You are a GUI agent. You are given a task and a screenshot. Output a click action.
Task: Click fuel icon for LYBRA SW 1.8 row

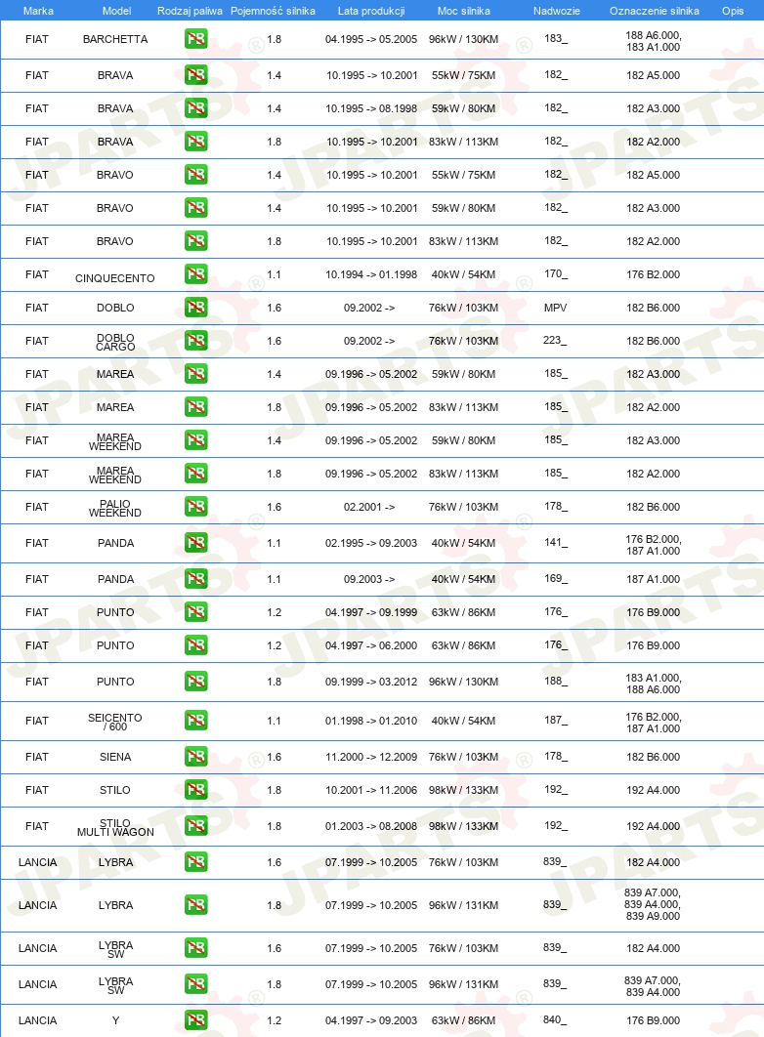coord(195,984)
